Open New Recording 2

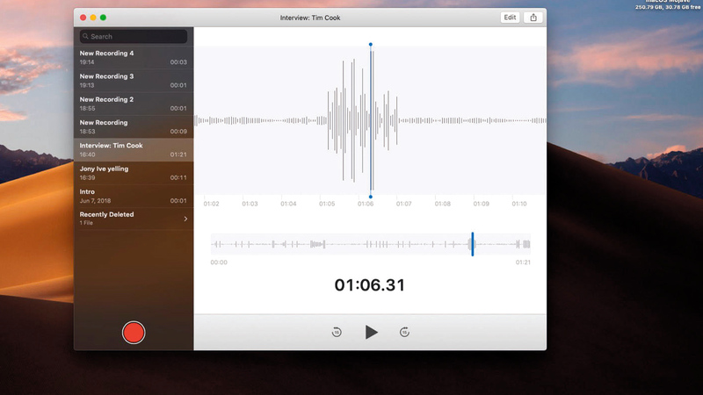[x=134, y=104]
